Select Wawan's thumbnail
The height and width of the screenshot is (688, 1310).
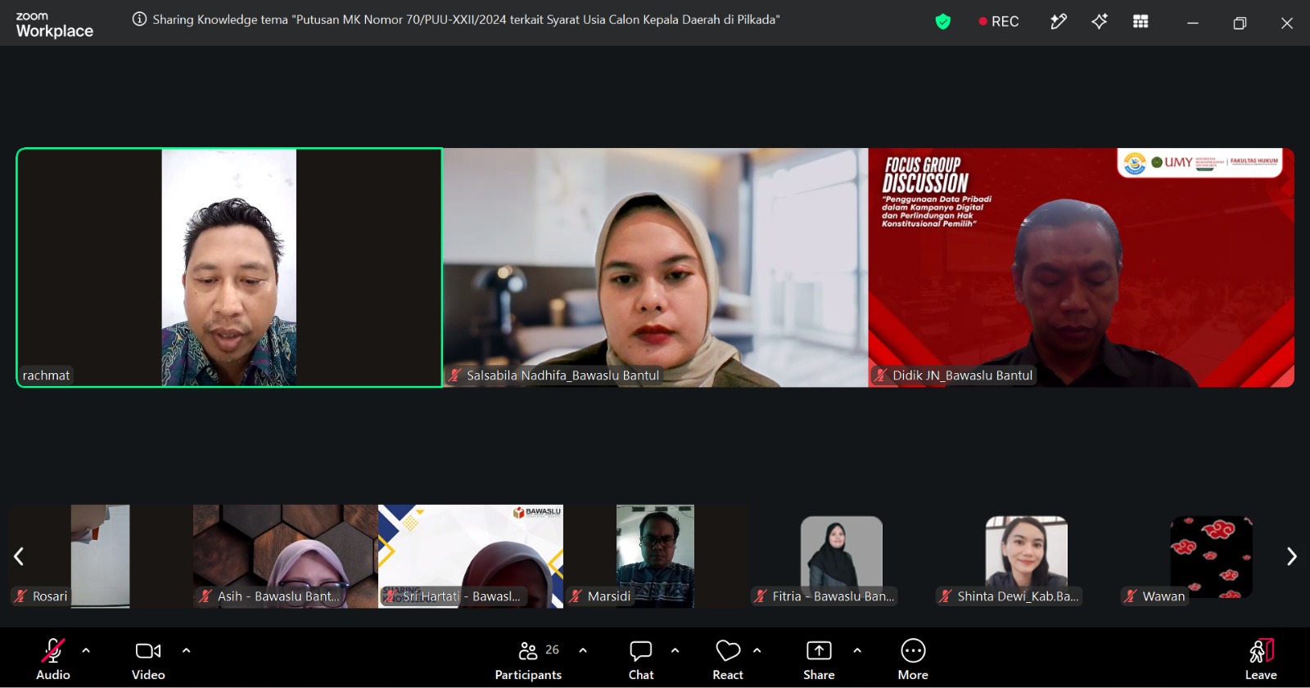pos(1211,556)
